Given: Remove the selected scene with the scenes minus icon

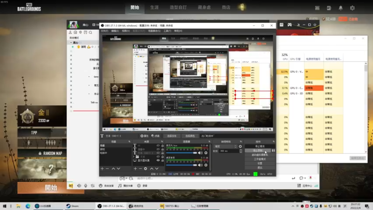Looking at the screenshot, I should pos(107,168).
